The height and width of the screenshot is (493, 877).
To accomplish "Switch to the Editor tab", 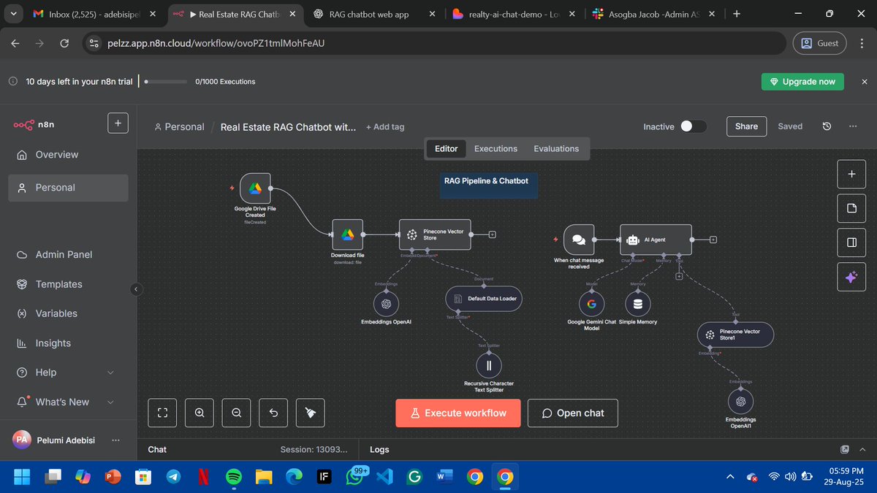I will (446, 148).
